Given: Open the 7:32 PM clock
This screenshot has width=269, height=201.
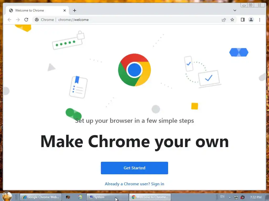Looking at the screenshot, I should coord(256,197).
